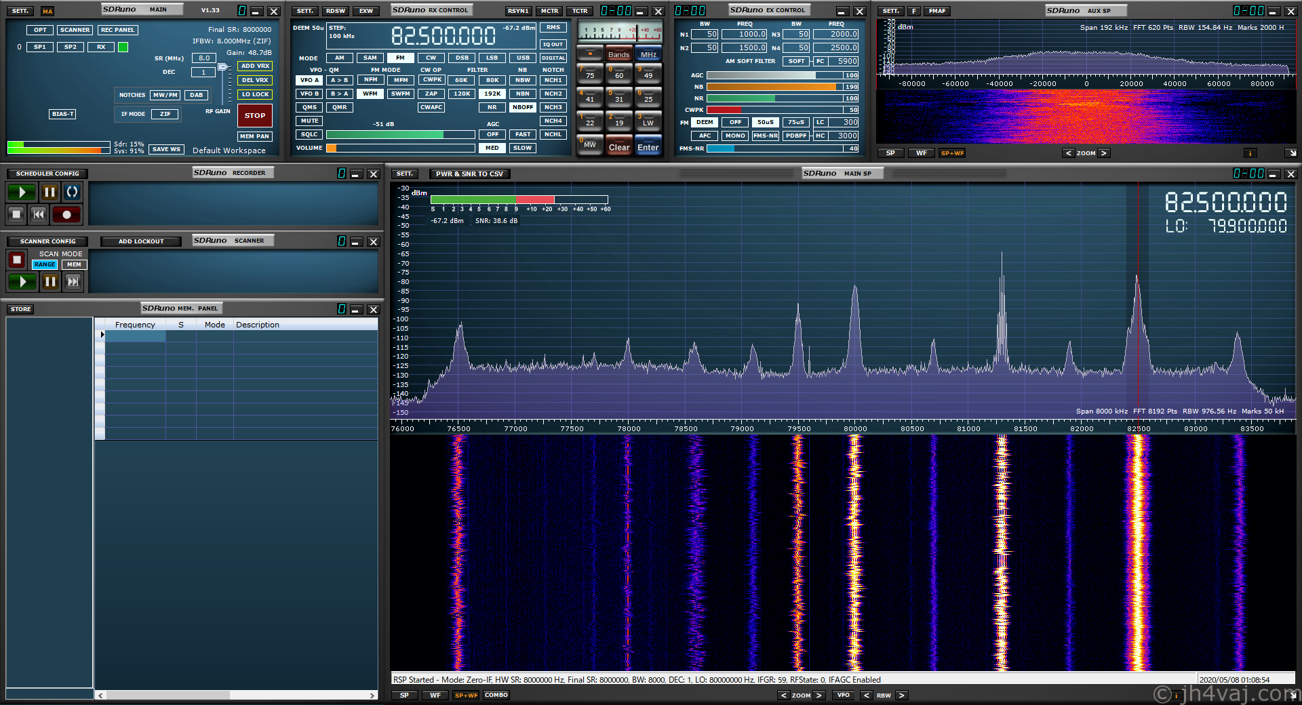Screen dimensions: 1302x705
Task: Select the 25 band keypad button
Action: tap(648, 97)
